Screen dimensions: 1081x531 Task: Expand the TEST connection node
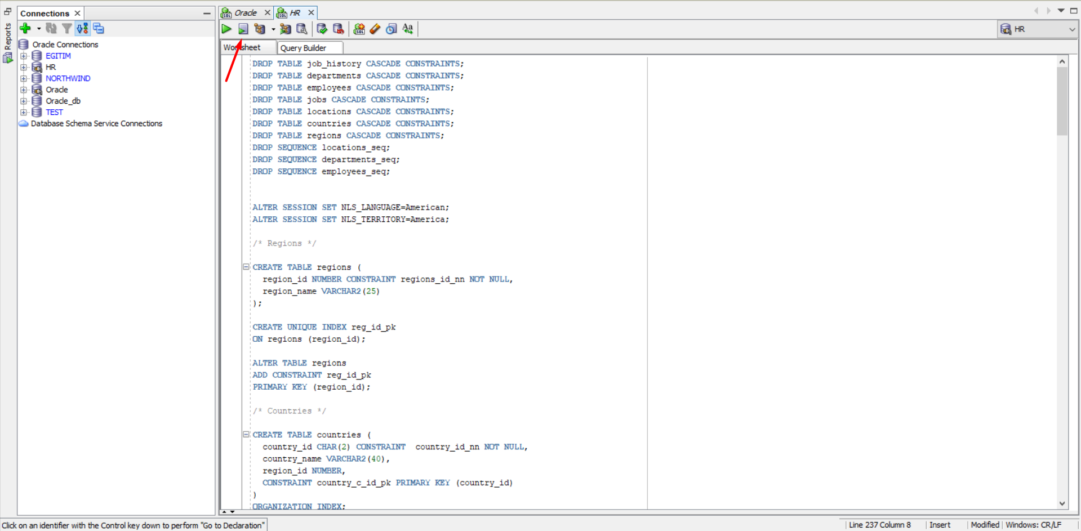(24, 112)
